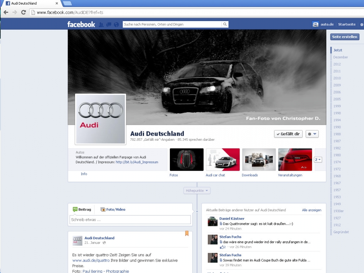Click the Facebook logo

coord(81,25)
